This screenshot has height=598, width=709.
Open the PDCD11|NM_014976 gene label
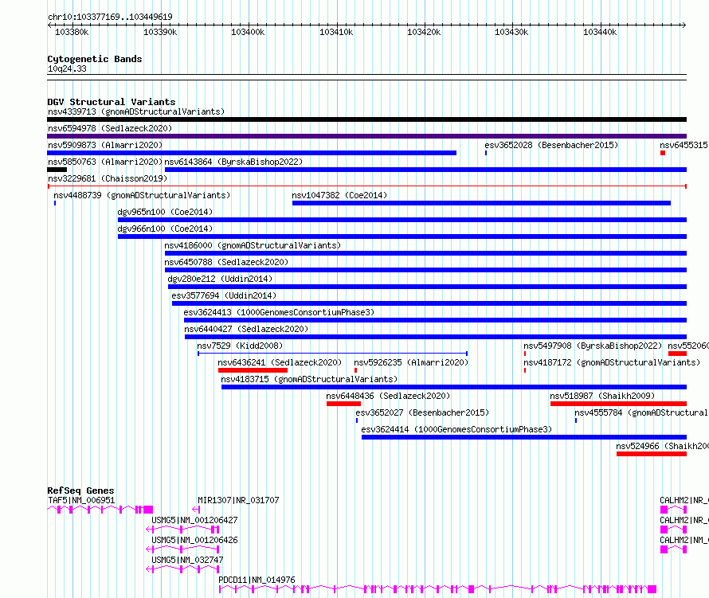point(257,580)
